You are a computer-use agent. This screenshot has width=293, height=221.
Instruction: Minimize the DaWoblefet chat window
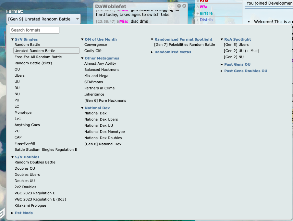[179, 6]
